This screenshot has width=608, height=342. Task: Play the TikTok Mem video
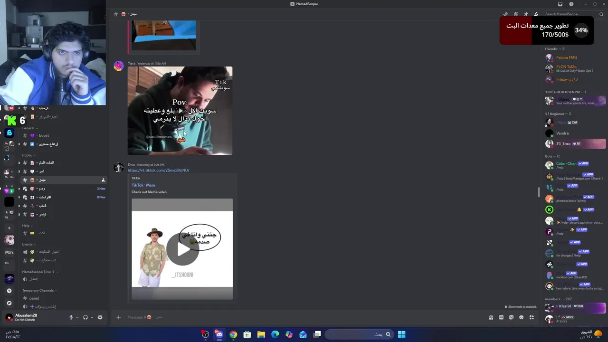pyautogui.click(x=182, y=249)
